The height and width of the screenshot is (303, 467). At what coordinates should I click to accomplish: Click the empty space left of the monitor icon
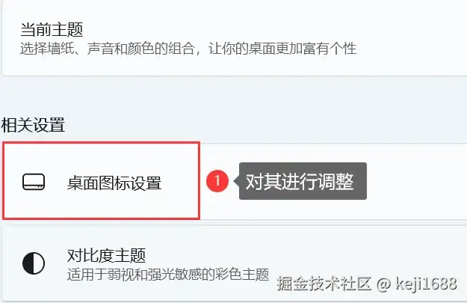click(x=13, y=182)
